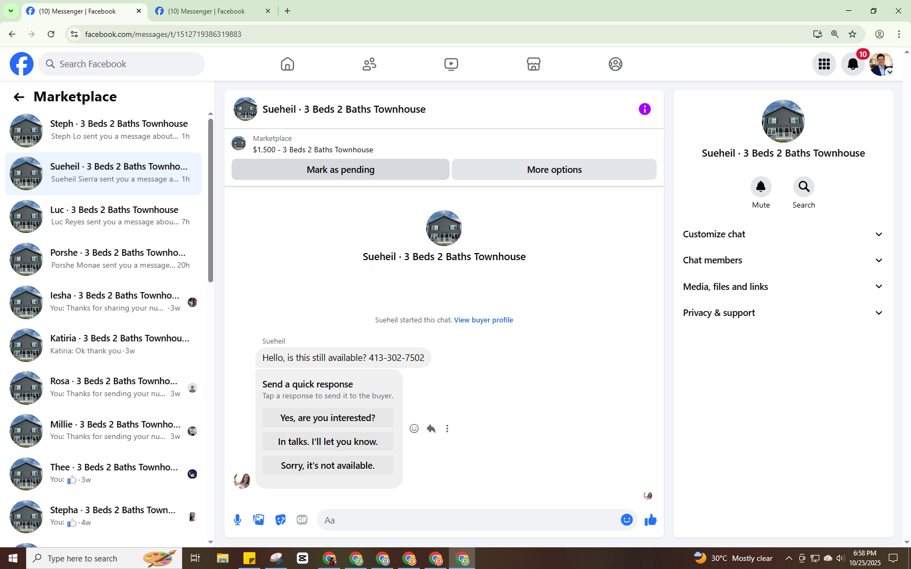This screenshot has width=911, height=569.
Task: Send a thumbs-up like
Action: pos(651,520)
